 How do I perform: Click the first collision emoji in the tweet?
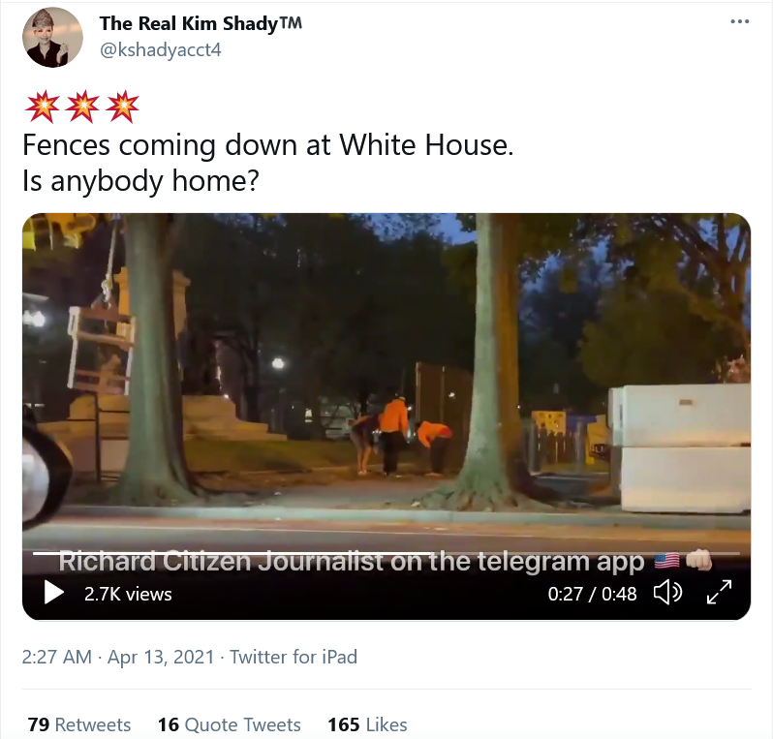tap(42, 106)
